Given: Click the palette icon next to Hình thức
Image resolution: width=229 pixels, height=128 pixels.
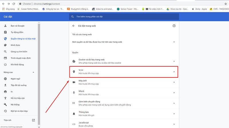Looking at the screenshot, I should 5,45.
